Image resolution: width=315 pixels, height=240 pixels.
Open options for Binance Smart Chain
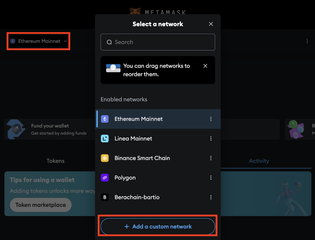click(x=211, y=158)
